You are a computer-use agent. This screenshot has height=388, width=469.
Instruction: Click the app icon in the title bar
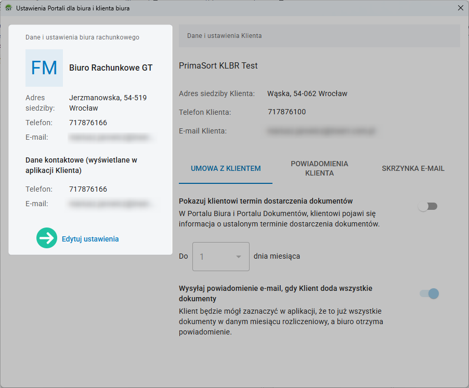point(8,8)
